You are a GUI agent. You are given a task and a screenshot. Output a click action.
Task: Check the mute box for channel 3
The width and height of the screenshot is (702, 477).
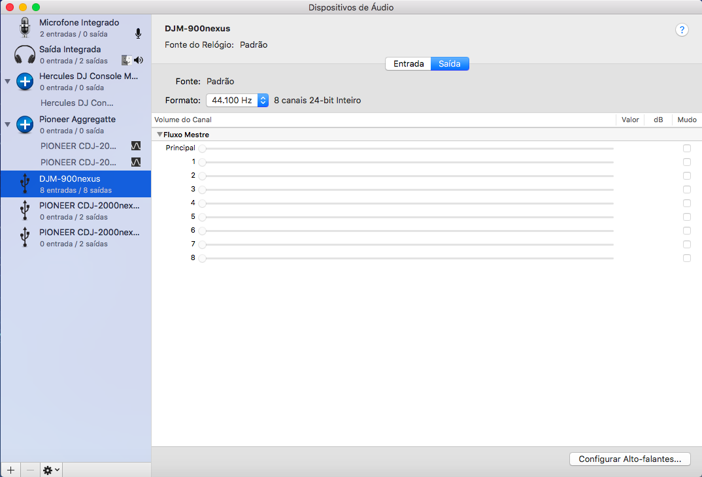point(687,189)
